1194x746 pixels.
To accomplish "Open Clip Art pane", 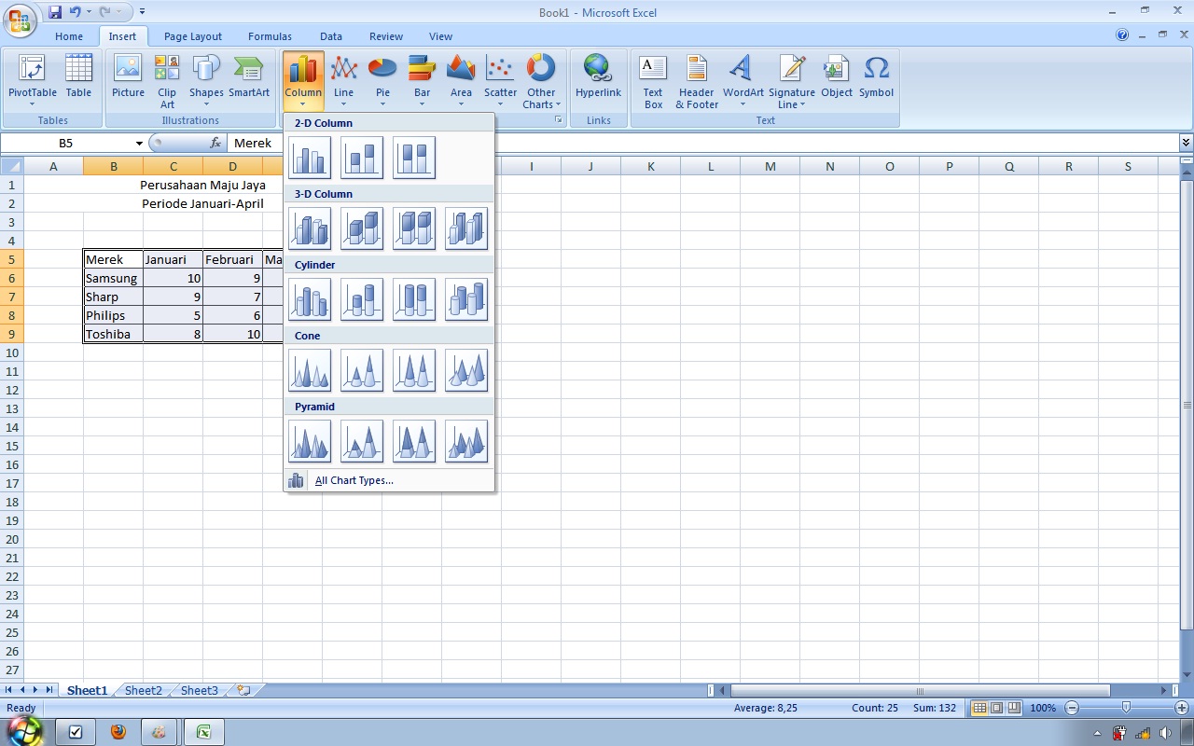I will pyautogui.click(x=167, y=81).
